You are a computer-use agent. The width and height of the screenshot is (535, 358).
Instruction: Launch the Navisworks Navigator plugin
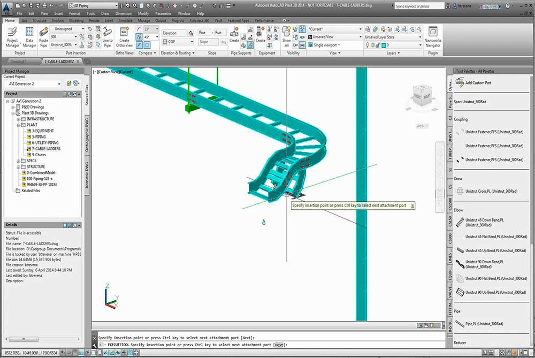point(433,39)
